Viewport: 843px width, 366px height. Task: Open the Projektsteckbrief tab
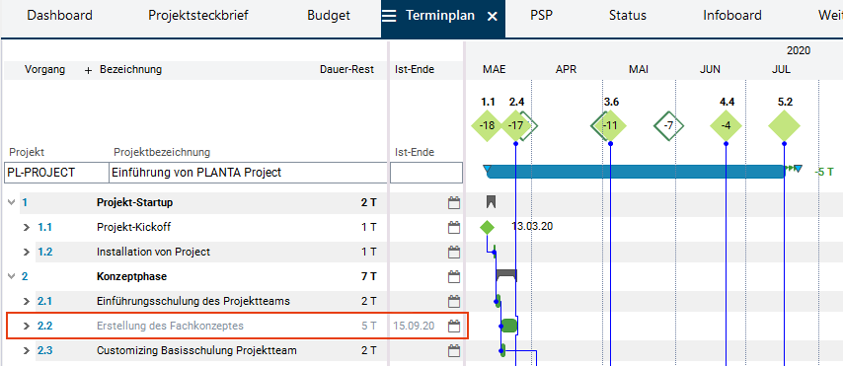(x=198, y=16)
